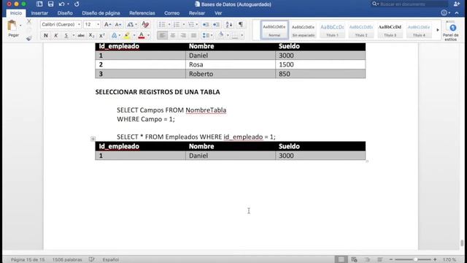This screenshot has width=467, height=263.
Task: Open the Correo ribbon tab
Action: click(x=172, y=13)
